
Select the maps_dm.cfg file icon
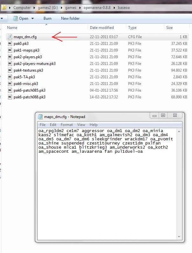click(10, 37)
